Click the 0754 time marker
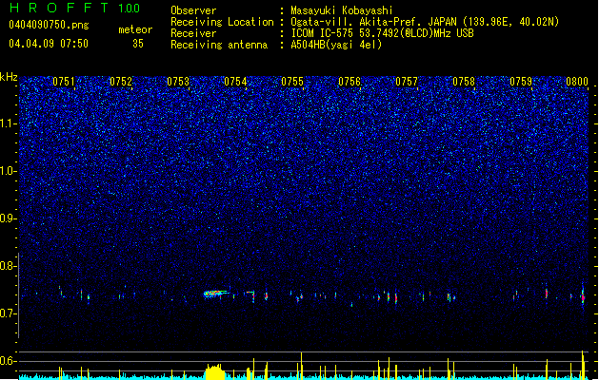 pyautogui.click(x=235, y=82)
